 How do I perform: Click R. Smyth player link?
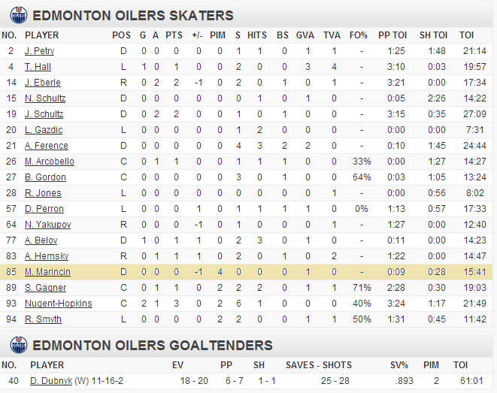tap(43, 319)
